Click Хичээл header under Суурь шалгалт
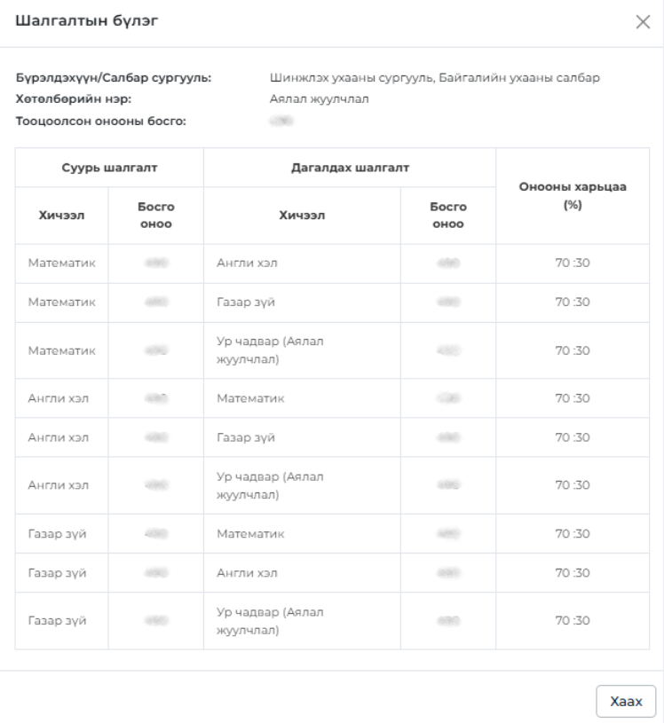 click(61, 216)
